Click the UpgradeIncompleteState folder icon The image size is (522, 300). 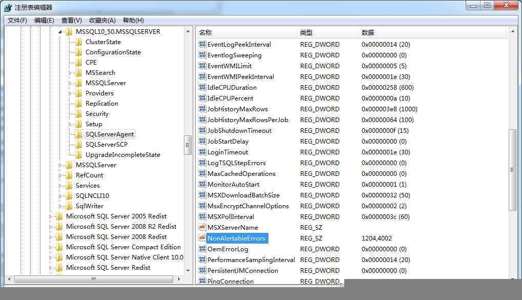click(79, 155)
